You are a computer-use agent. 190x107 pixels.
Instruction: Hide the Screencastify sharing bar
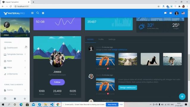click(121, 104)
